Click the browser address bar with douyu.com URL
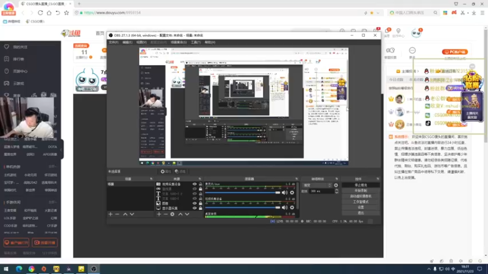 point(218,13)
